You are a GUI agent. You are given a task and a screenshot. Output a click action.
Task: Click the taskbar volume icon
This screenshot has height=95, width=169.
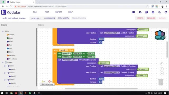[x=152, y=93]
